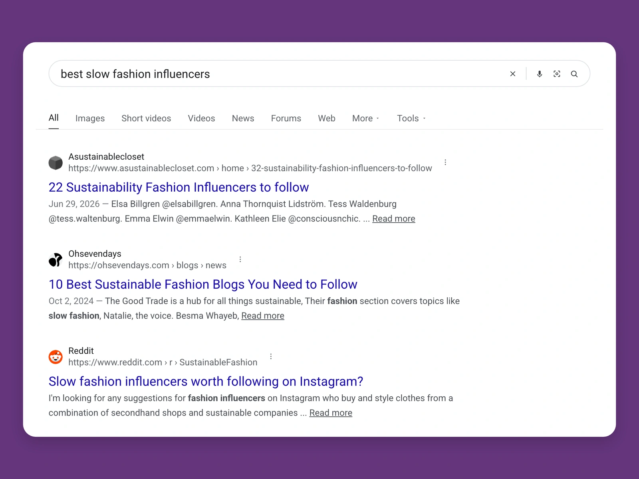
Task: Expand the More dropdown
Action: [x=365, y=118]
